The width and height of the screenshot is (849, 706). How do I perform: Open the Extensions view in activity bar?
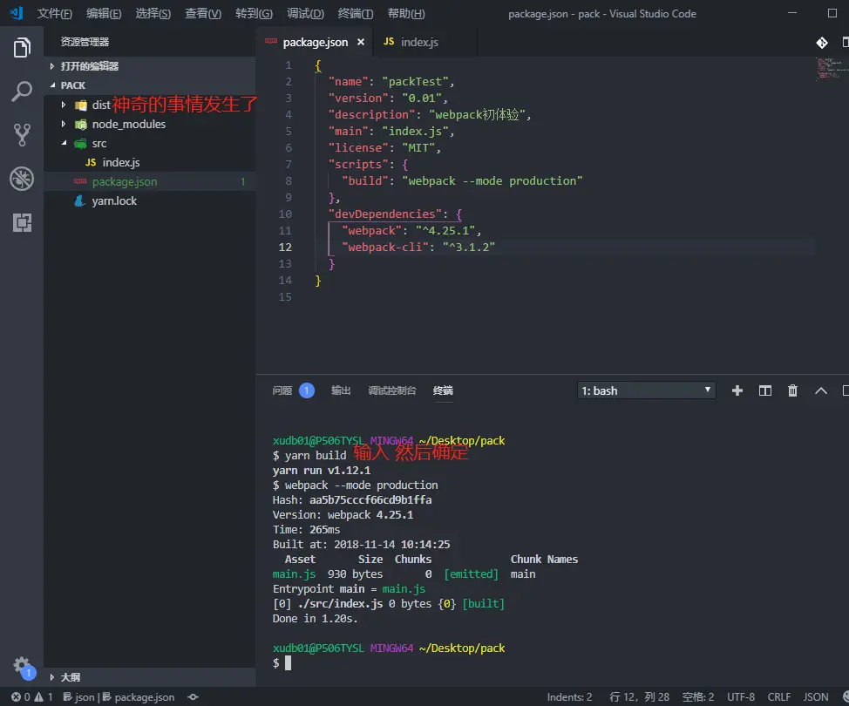coord(22,222)
